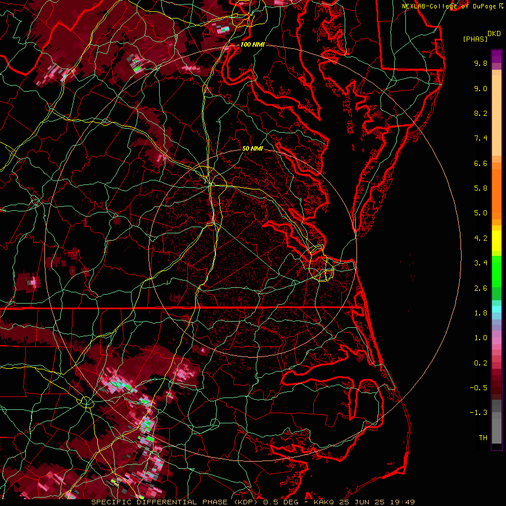Click the 1.0 scale value

481,338
